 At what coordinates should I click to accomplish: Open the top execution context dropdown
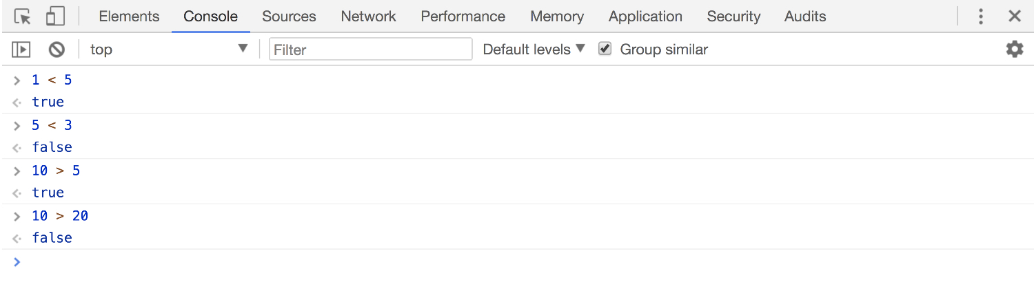tap(168, 50)
